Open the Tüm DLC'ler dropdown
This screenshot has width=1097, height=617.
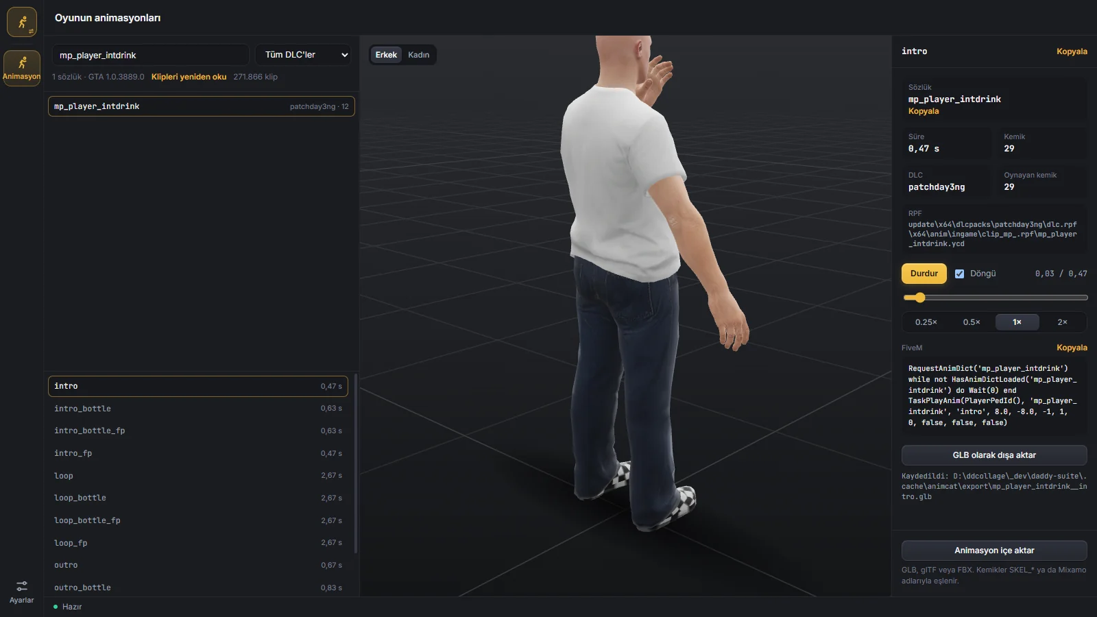click(x=304, y=55)
